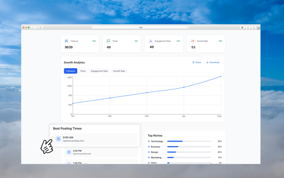This screenshot has height=178, width=284.
Task: Click the Posts card speech bubble icon
Action: (x=109, y=41)
